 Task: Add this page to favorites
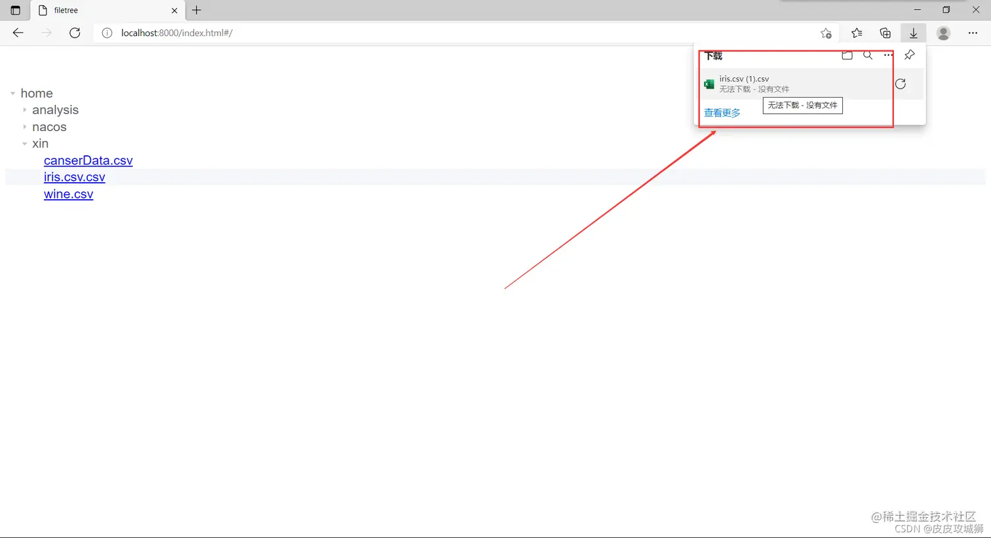pyautogui.click(x=826, y=33)
